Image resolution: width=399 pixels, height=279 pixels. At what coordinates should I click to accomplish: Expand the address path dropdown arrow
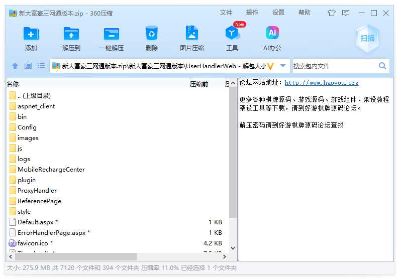tap(283, 66)
